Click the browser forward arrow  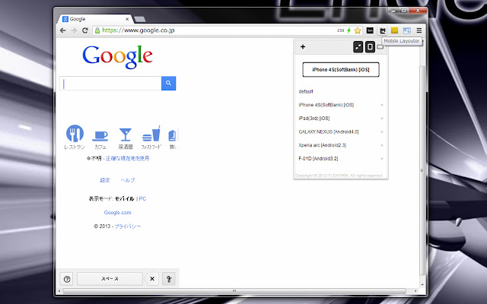coord(74,30)
